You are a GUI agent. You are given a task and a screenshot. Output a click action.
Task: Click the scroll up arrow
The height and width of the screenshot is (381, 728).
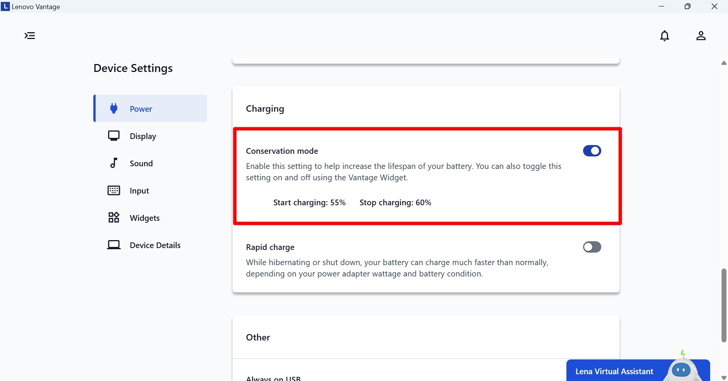724,63
